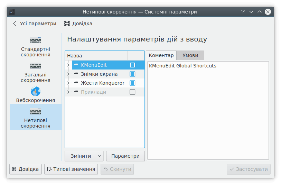Click the help question mark in title bar
Viewport: 281px width, 185px height.
coord(243,12)
